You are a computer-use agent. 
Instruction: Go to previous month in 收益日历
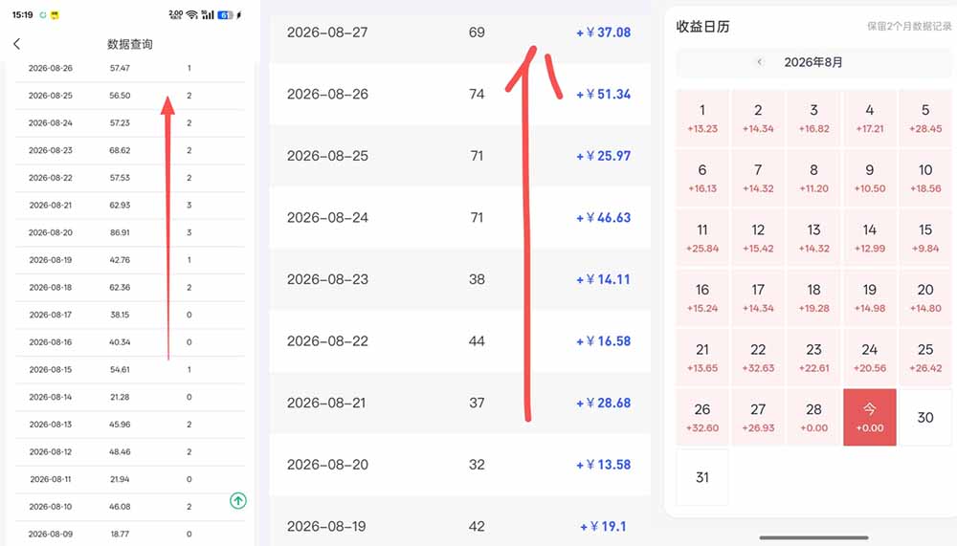click(x=759, y=62)
